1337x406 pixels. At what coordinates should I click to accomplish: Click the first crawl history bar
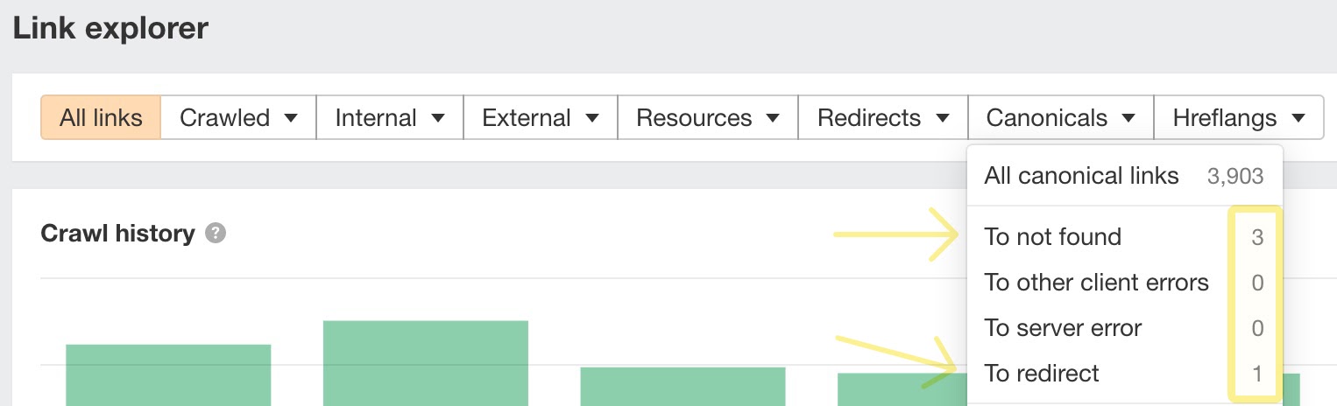(x=168, y=374)
